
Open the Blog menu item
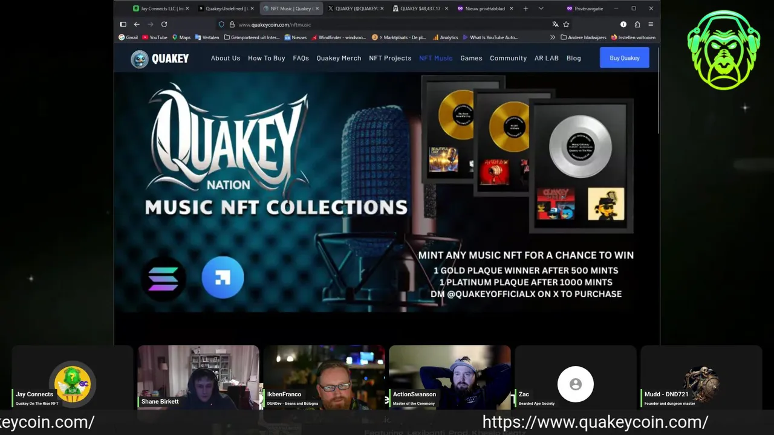pos(574,58)
